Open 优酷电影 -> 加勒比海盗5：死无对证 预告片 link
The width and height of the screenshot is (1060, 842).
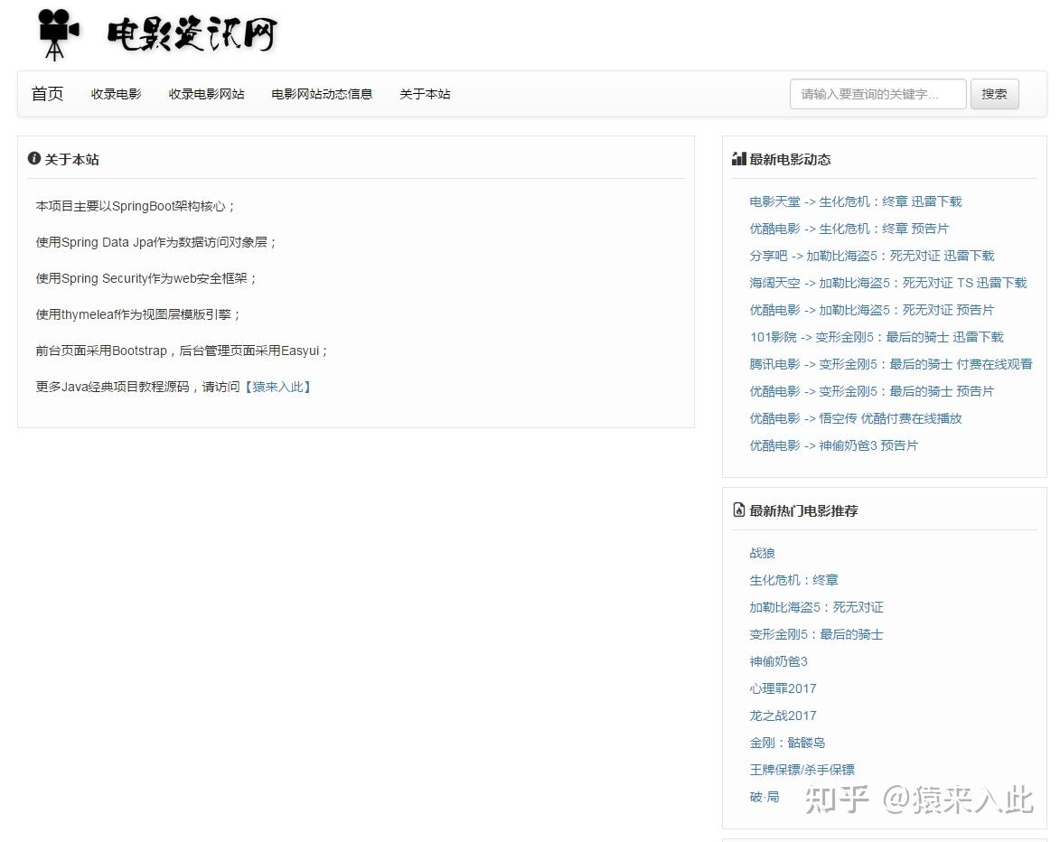click(x=871, y=310)
